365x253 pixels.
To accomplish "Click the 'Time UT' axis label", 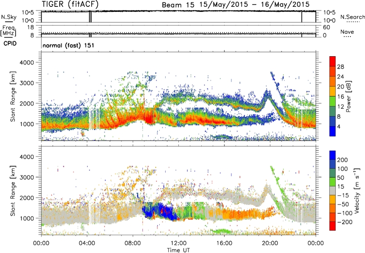I will tap(178, 250).
